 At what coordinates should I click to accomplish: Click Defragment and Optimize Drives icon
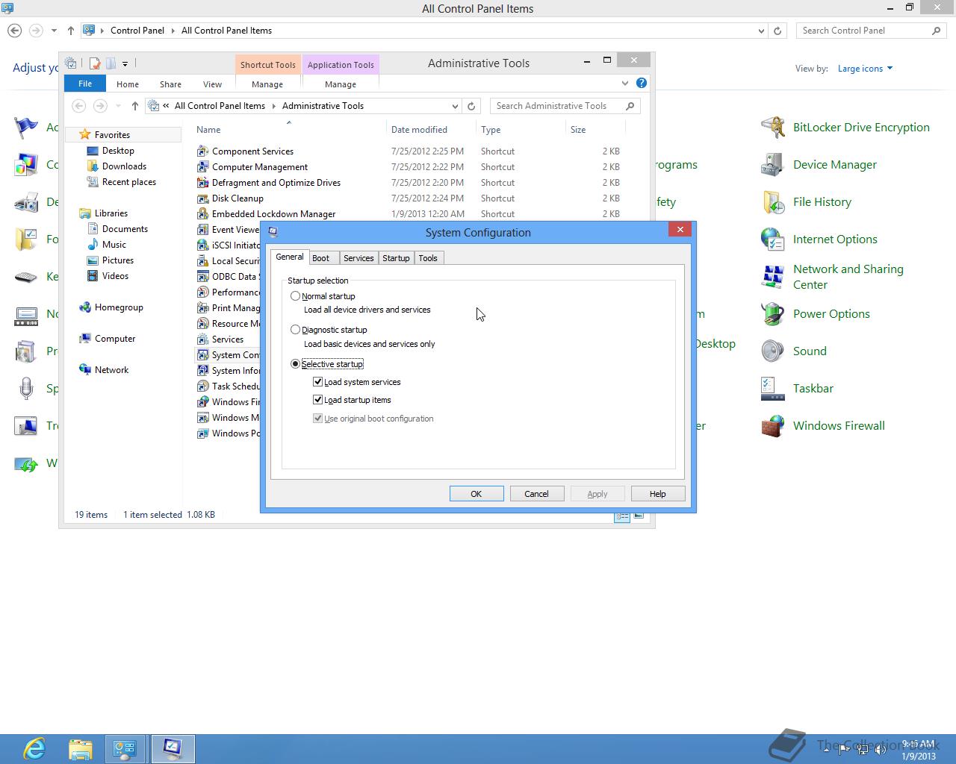click(202, 183)
